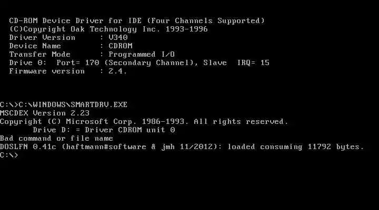Image resolution: width=379 pixels, height=210 pixels.
Task: Click the C:\> command prompt line
Action: tap(9, 155)
